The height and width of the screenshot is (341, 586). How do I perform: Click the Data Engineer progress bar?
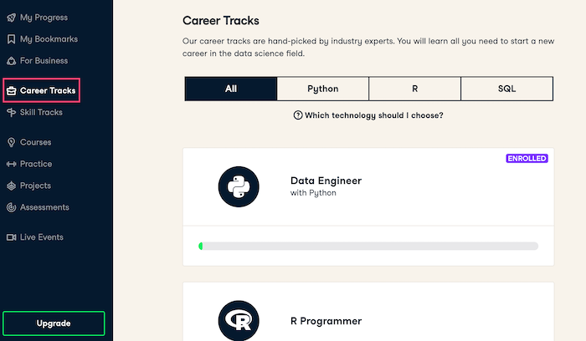coord(368,247)
